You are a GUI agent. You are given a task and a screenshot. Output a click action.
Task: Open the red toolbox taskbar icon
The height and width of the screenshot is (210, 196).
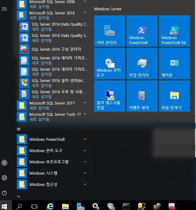point(172,206)
